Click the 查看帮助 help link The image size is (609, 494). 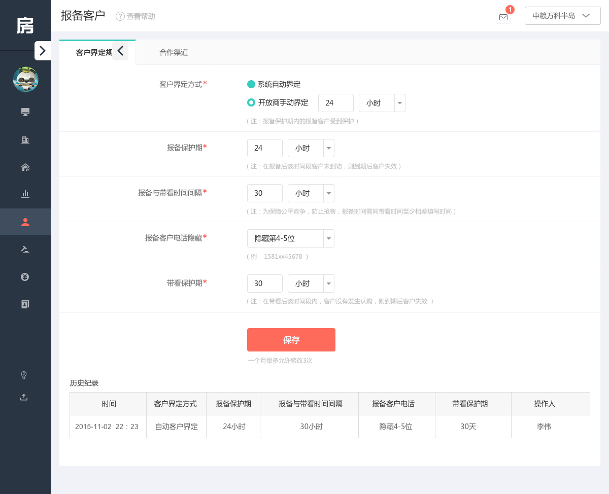pyautogui.click(x=141, y=16)
